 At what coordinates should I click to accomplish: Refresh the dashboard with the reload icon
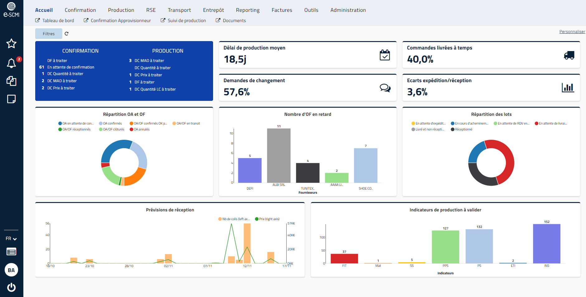[x=66, y=33]
